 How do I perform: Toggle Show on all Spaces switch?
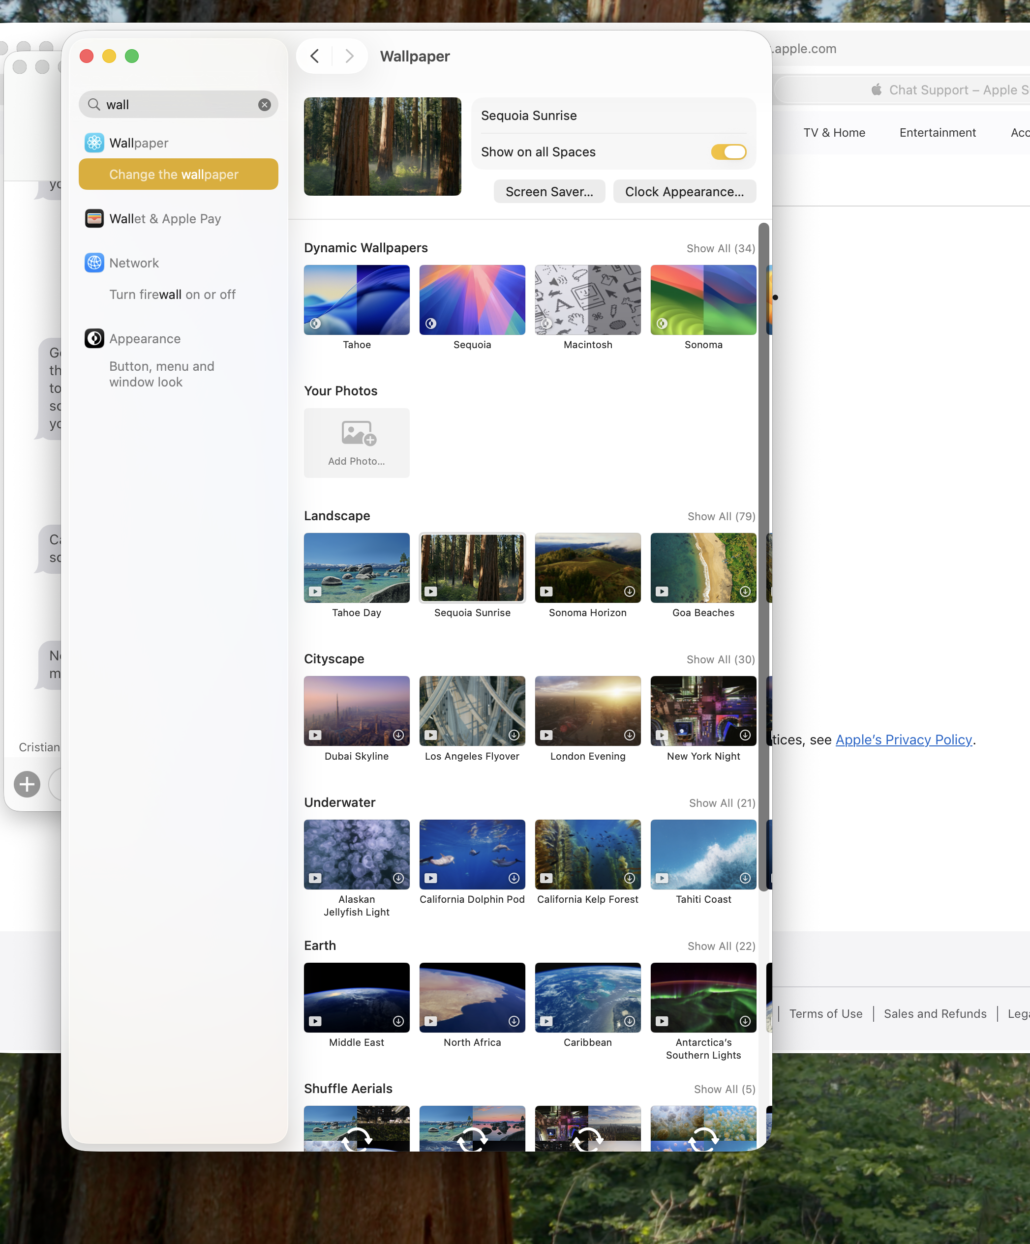pyautogui.click(x=728, y=151)
